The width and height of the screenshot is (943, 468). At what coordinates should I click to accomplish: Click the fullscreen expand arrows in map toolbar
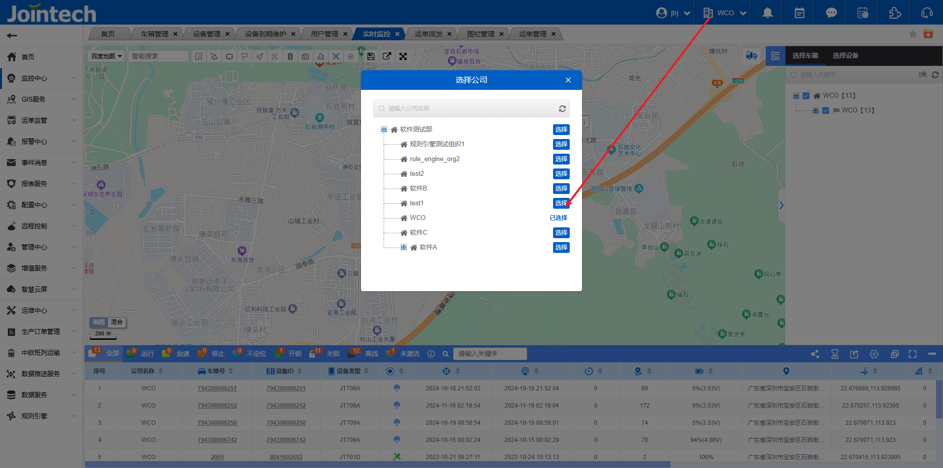[403, 56]
